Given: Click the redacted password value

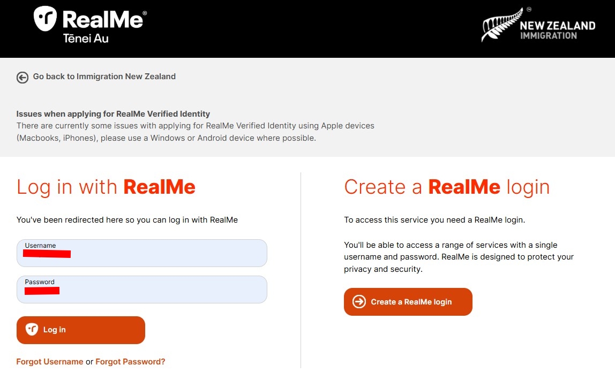Looking at the screenshot, I should (42, 291).
